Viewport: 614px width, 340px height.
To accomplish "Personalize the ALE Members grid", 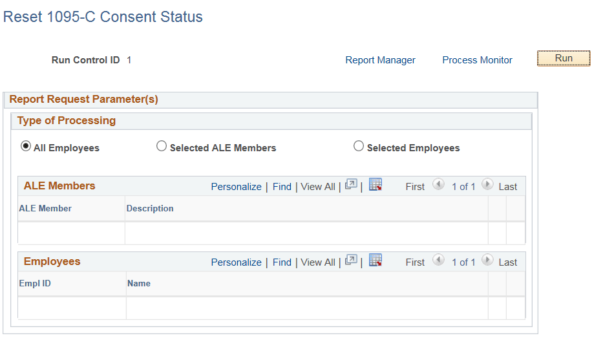I will 236,187.
